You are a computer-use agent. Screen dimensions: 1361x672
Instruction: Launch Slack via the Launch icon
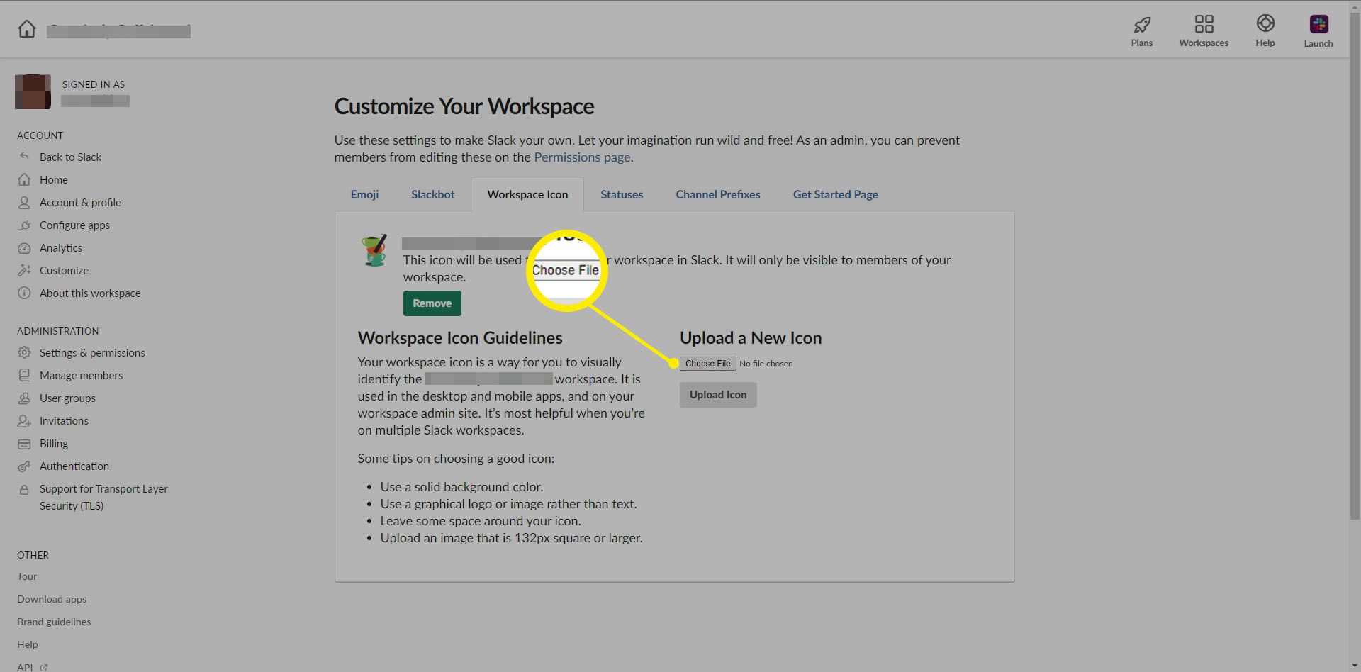click(x=1318, y=25)
